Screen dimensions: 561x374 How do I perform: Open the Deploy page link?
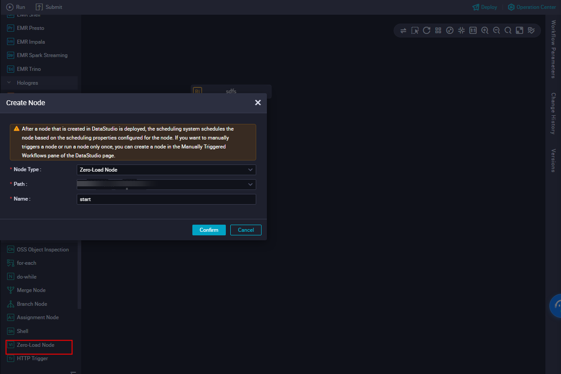[x=485, y=7]
